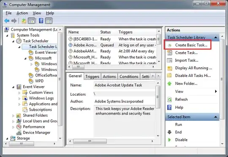The height and width of the screenshot is (157, 228).
Task: Click the green Disable icon under Selected Item
Action: (169, 140)
